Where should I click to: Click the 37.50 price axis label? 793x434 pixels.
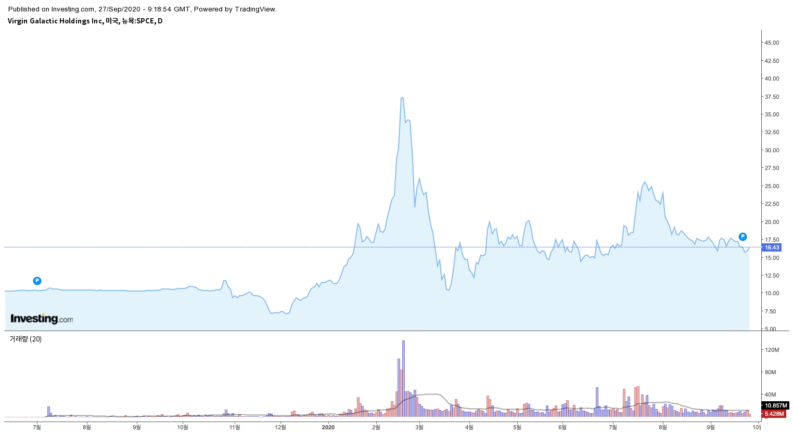772,97
